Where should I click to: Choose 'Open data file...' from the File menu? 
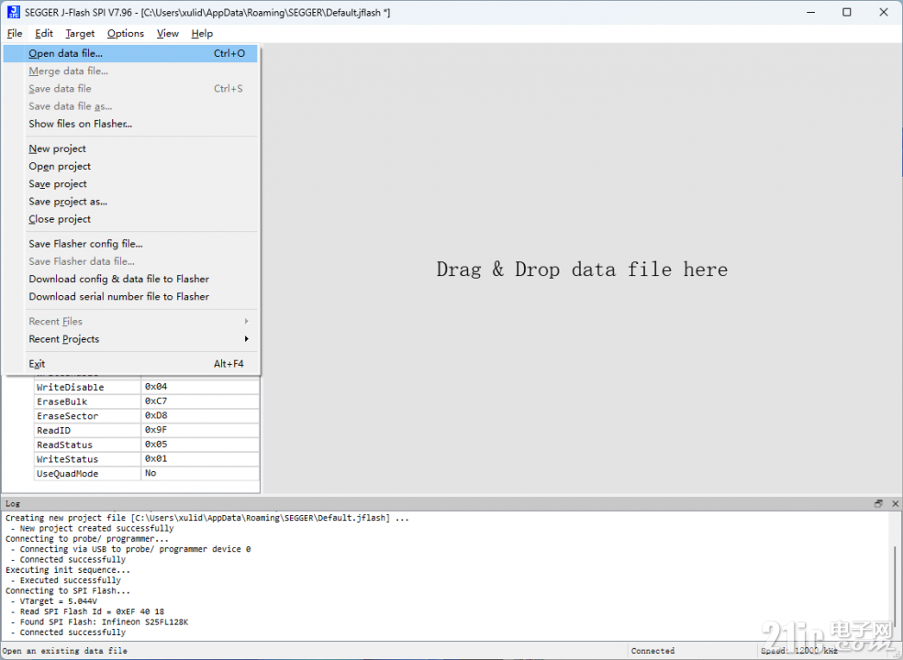coord(130,53)
